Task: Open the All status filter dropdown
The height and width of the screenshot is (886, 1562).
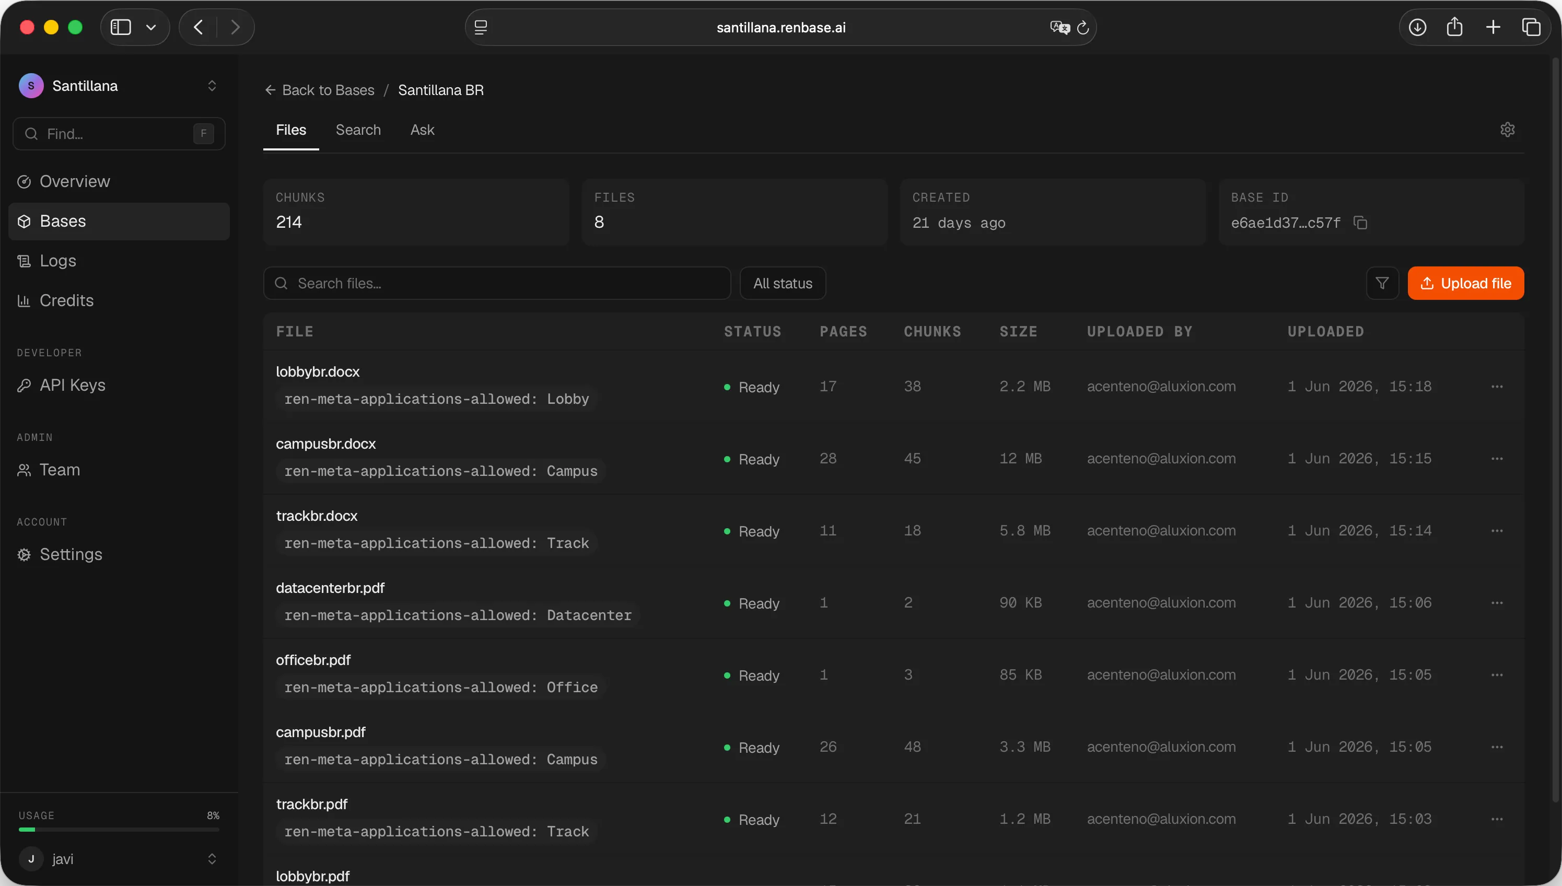Action: 783,283
